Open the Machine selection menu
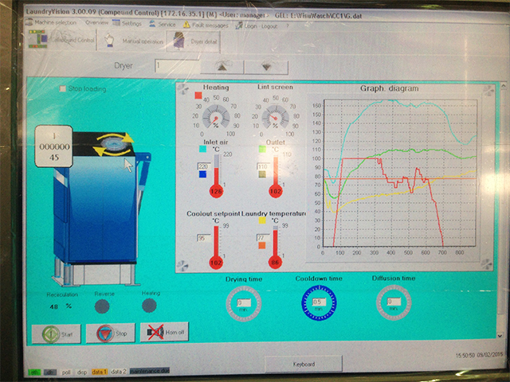Image resolution: width=510 pixels, height=382 pixels. 51,22
